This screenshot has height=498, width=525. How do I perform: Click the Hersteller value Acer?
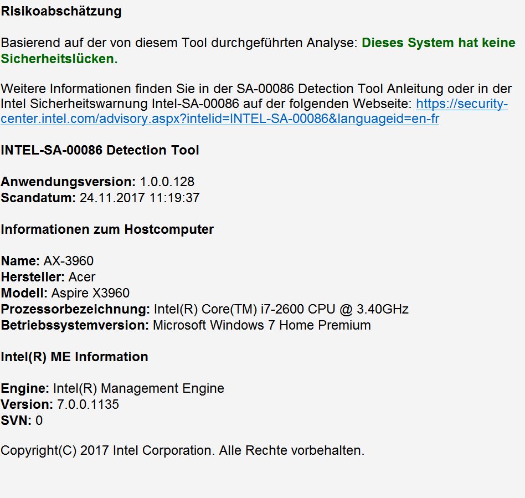(x=82, y=277)
